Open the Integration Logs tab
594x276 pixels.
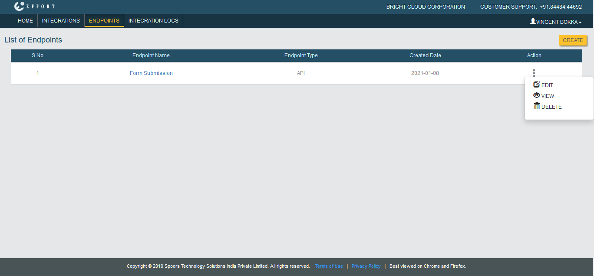153,21
